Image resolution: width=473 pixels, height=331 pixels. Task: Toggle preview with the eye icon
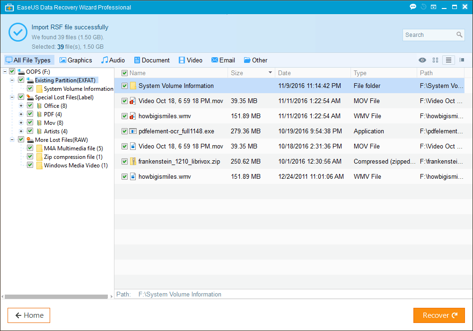point(422,60)
